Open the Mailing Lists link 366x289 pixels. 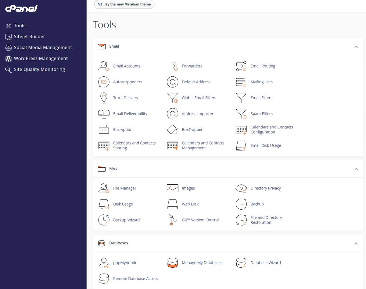coord(261,82)
